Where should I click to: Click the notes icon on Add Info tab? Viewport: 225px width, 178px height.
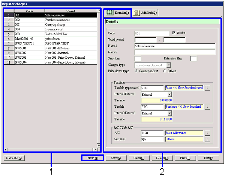(x=136, y=13)
